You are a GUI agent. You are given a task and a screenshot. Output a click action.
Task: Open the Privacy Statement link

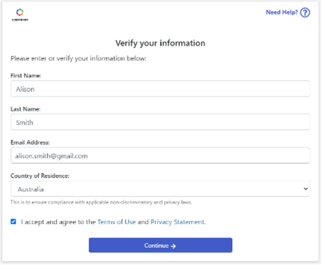pos(177,222)
